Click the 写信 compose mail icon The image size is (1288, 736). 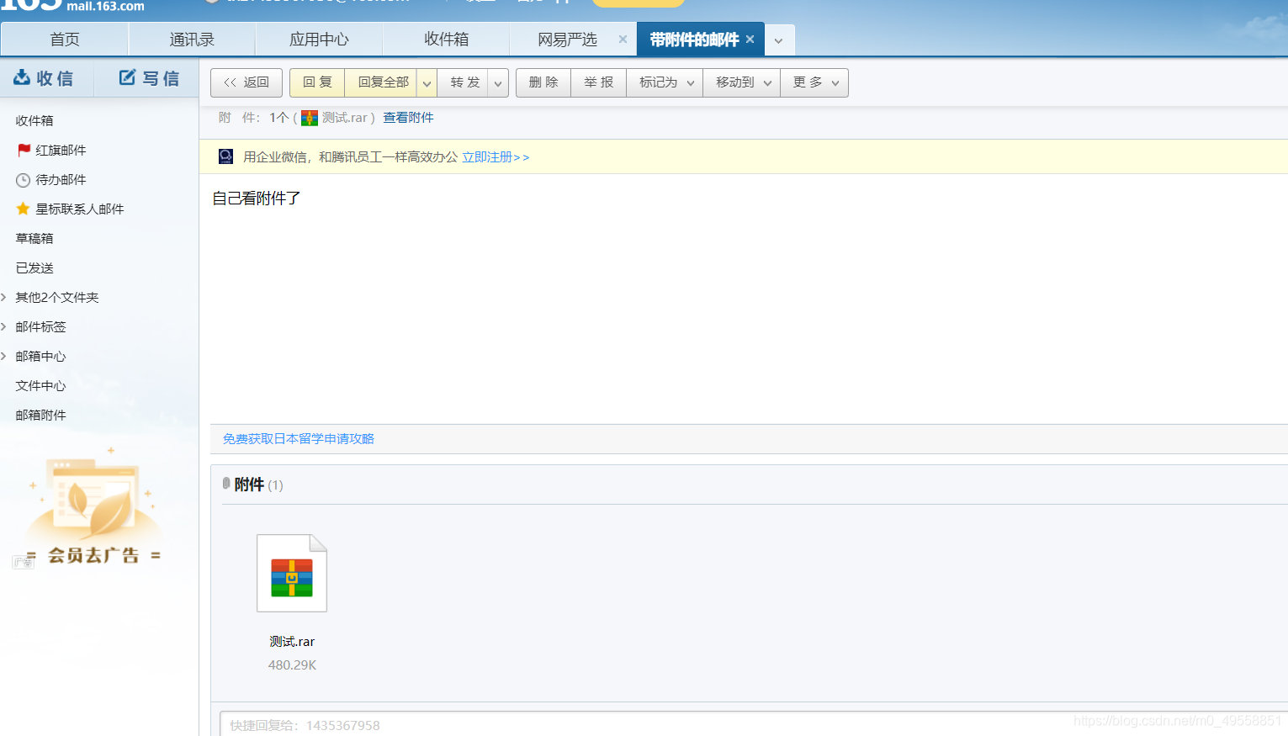pyautogui.click(x=127, y=77)
